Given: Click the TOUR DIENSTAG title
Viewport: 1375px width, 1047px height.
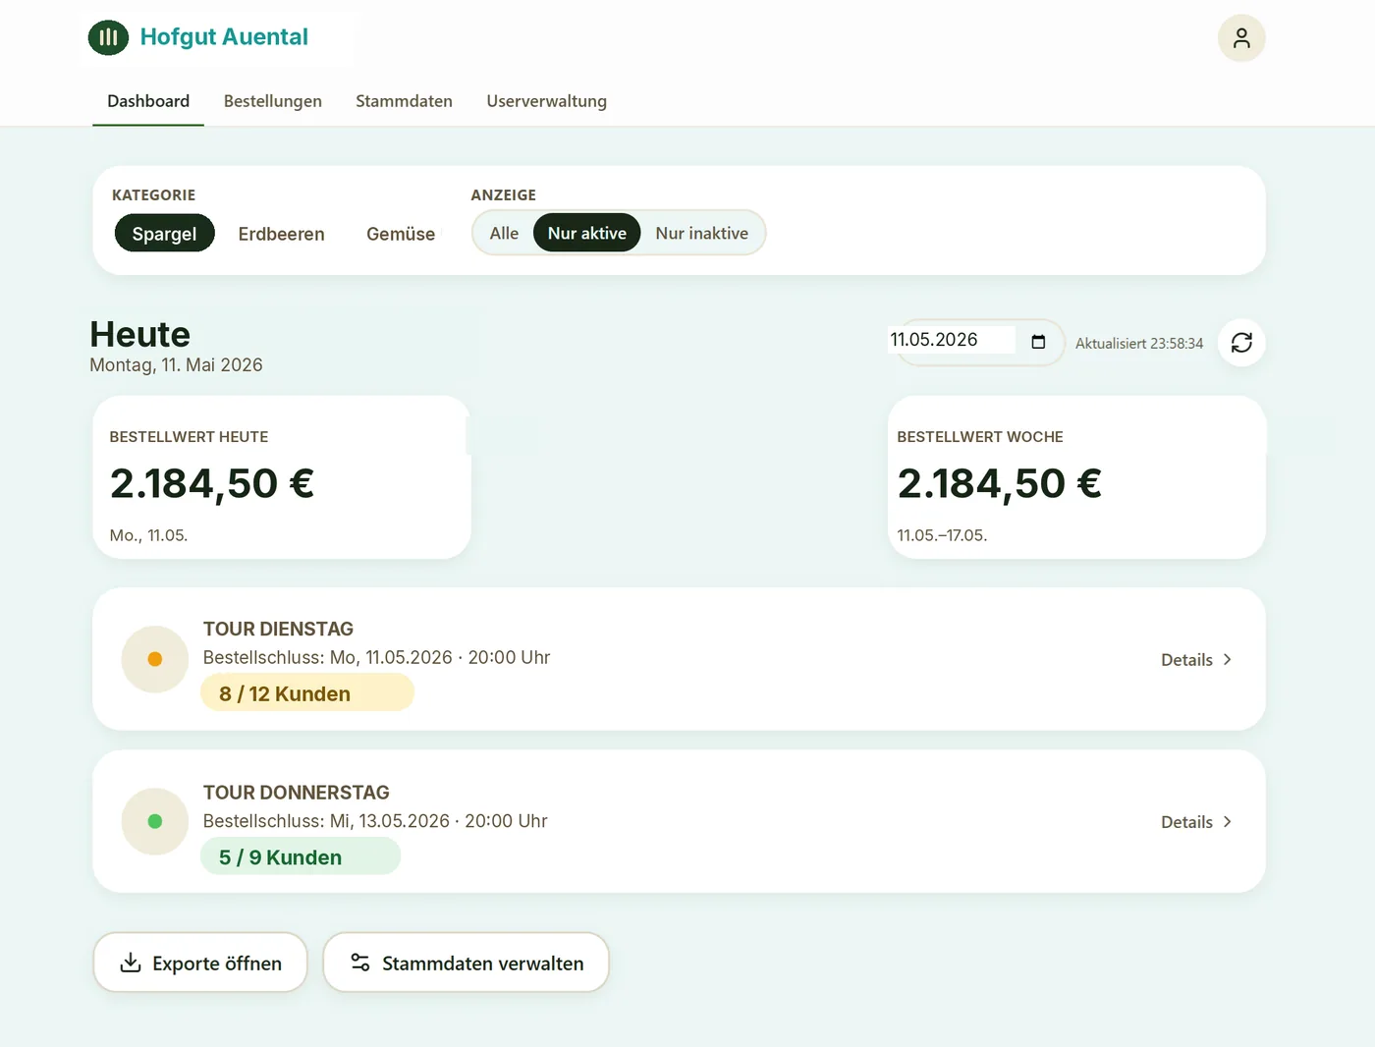Looking at the screenshot, I should tap(278, 629).
